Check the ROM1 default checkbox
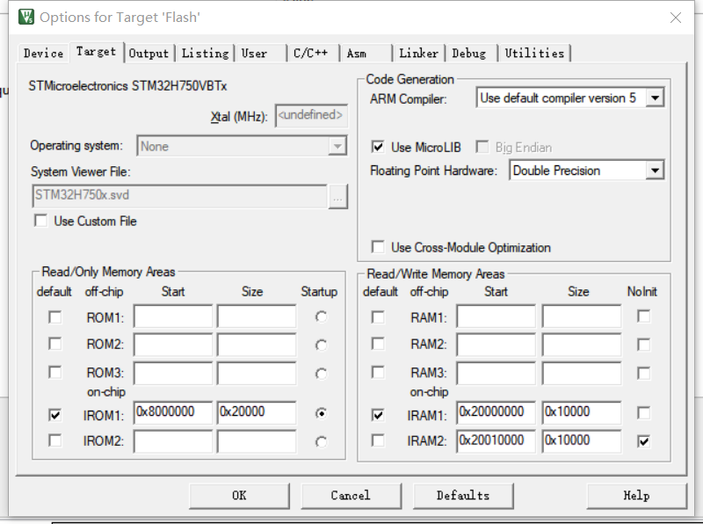This screenshot has height=524, width=703. pos(55,317)
